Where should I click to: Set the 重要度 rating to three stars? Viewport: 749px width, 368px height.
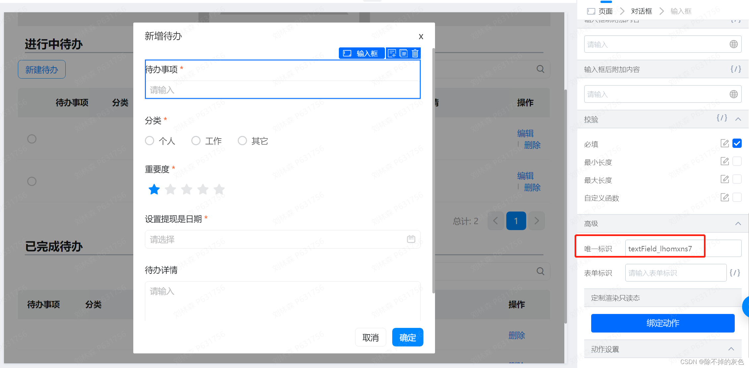[x=187, y=190]
